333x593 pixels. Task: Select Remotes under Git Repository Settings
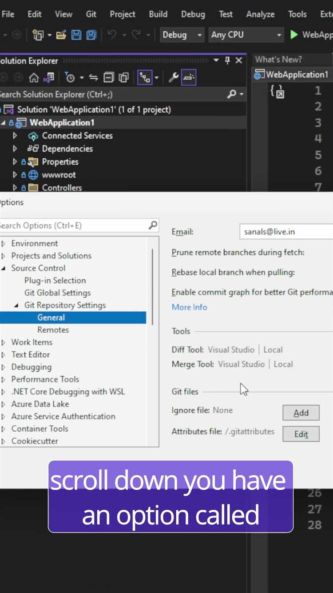53,330
